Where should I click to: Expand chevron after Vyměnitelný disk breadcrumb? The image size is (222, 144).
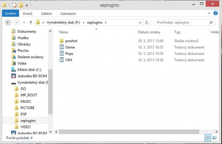click(x=84, y=22)
